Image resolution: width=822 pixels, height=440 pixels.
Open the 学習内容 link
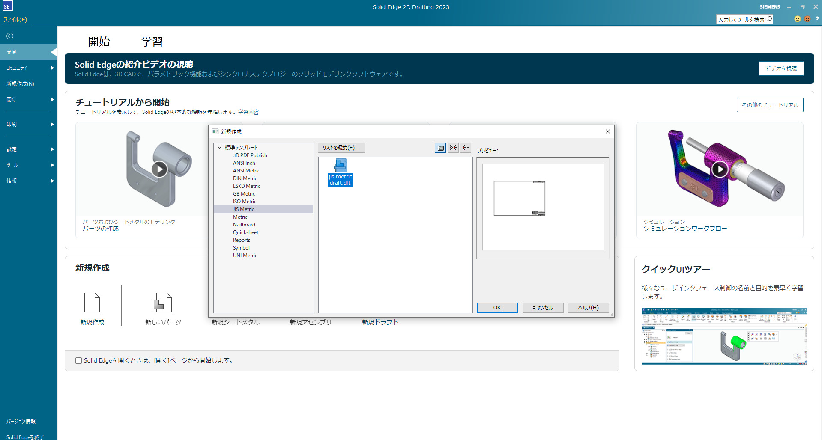click(x=248, y=112)
